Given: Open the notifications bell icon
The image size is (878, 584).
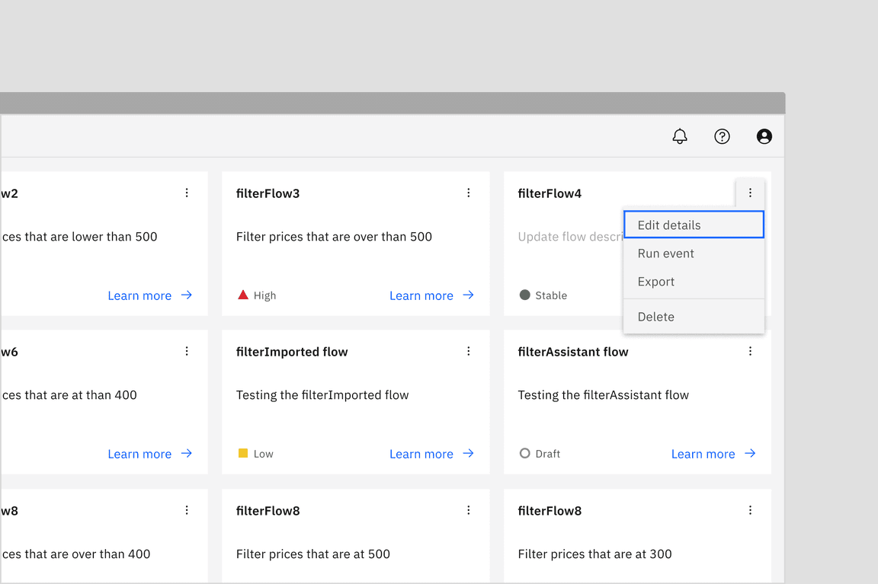Looking at the screenshot, I should pyautogui.click(x=680, y=136).
